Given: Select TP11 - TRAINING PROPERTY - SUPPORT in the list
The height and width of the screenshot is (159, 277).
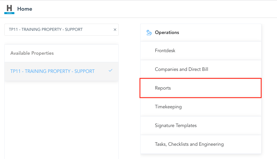Looking at the screenshot, I should [x=52, y=71].
